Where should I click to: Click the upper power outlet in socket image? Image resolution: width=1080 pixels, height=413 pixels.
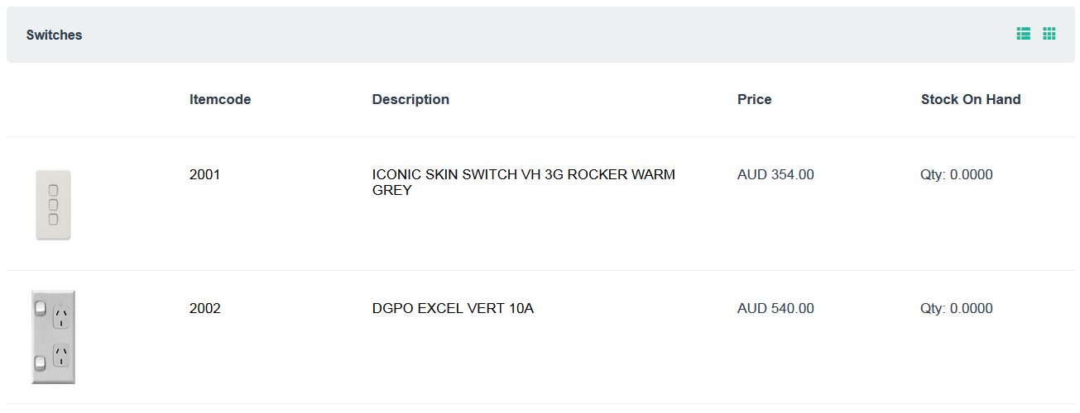pos(61,317)
